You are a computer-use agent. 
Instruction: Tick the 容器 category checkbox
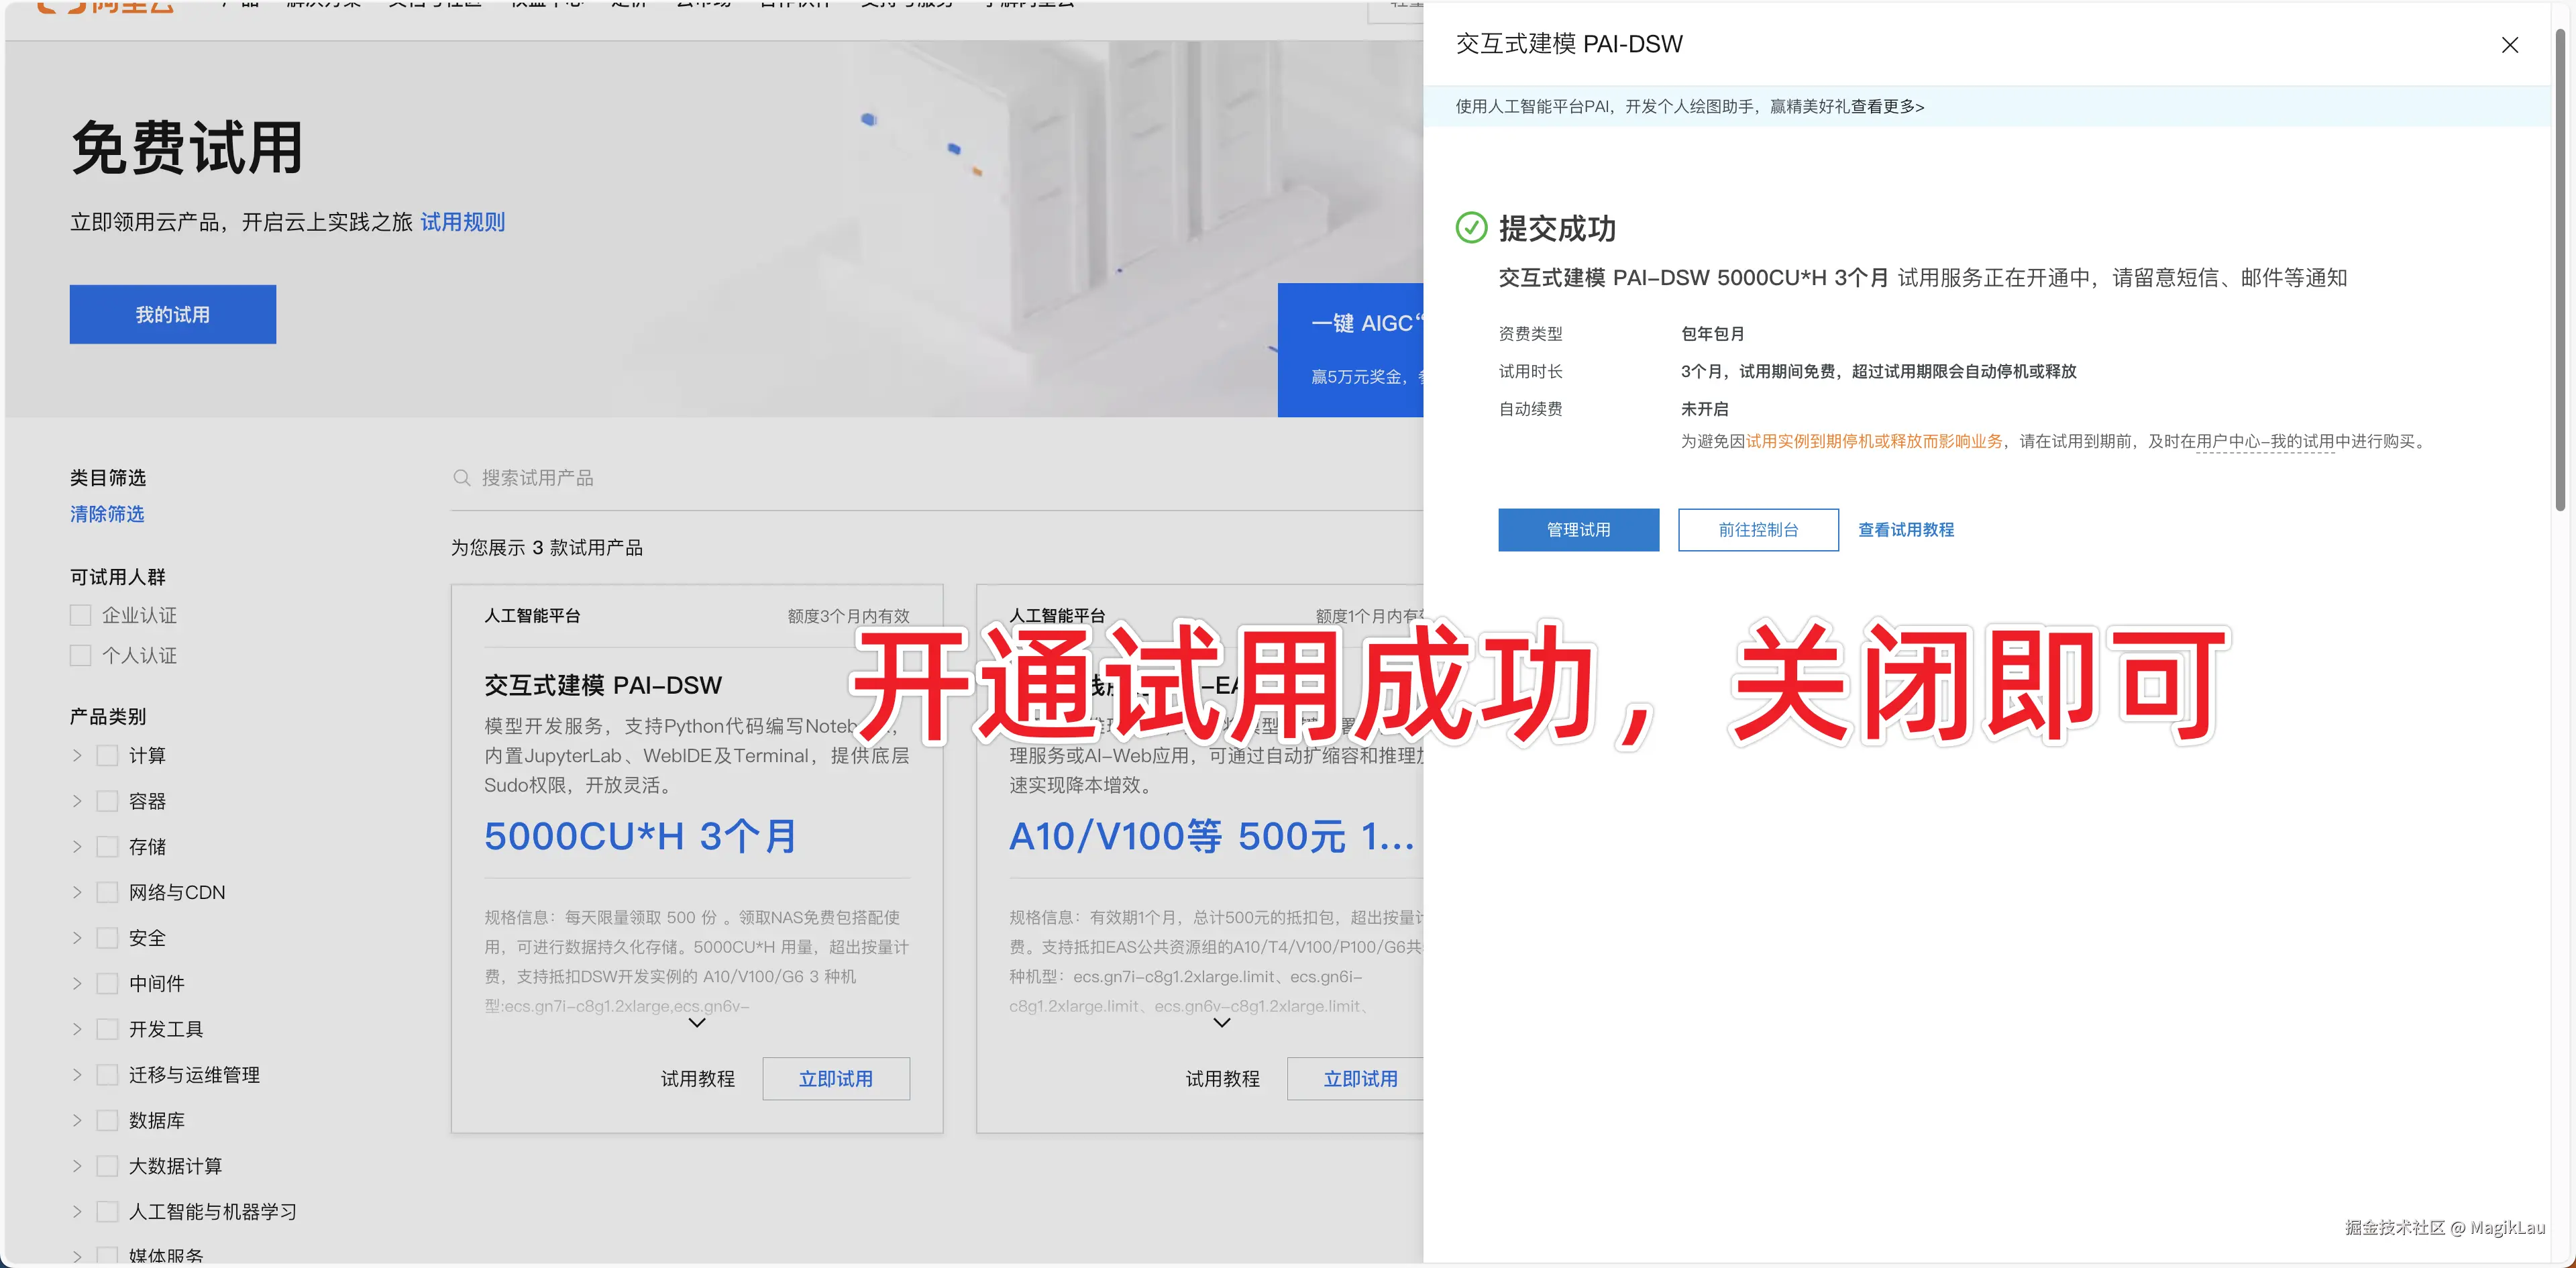coord(107,801)
